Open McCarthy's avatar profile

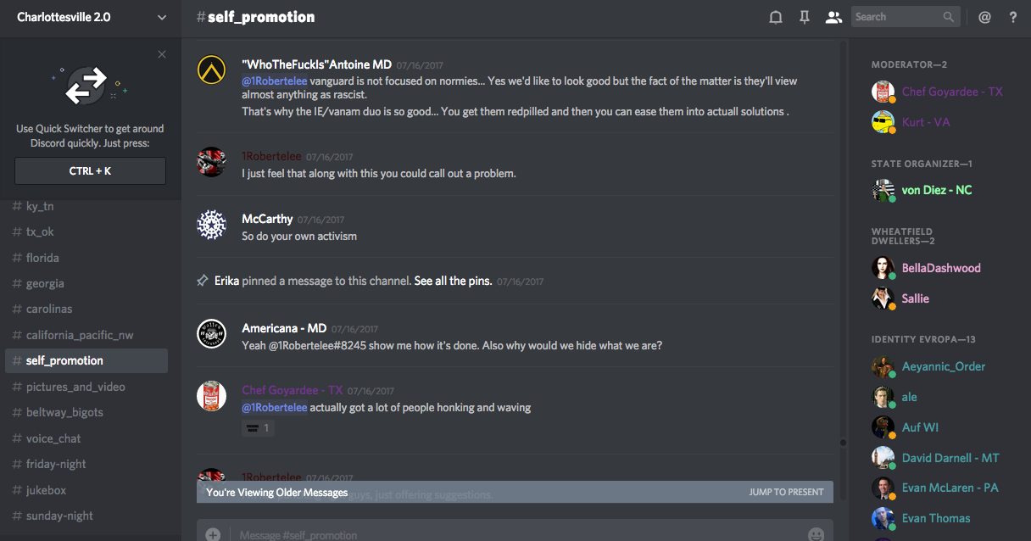click(211, 225)
